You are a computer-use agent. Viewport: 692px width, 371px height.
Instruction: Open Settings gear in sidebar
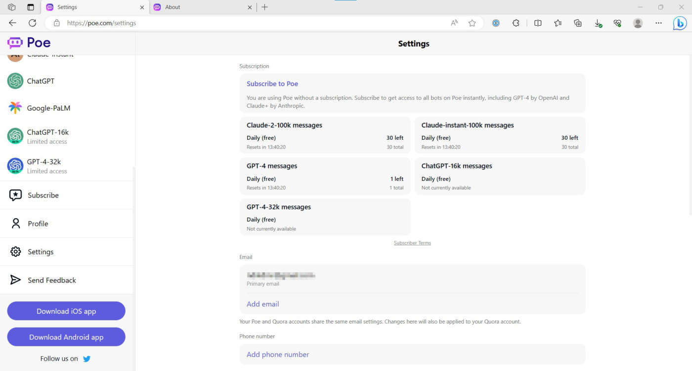coord(15,252)
